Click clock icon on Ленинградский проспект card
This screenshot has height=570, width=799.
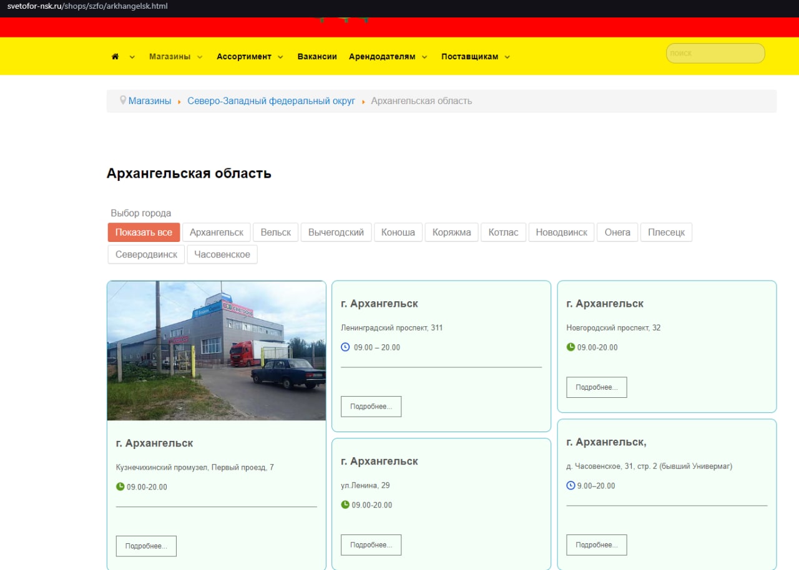345,347
